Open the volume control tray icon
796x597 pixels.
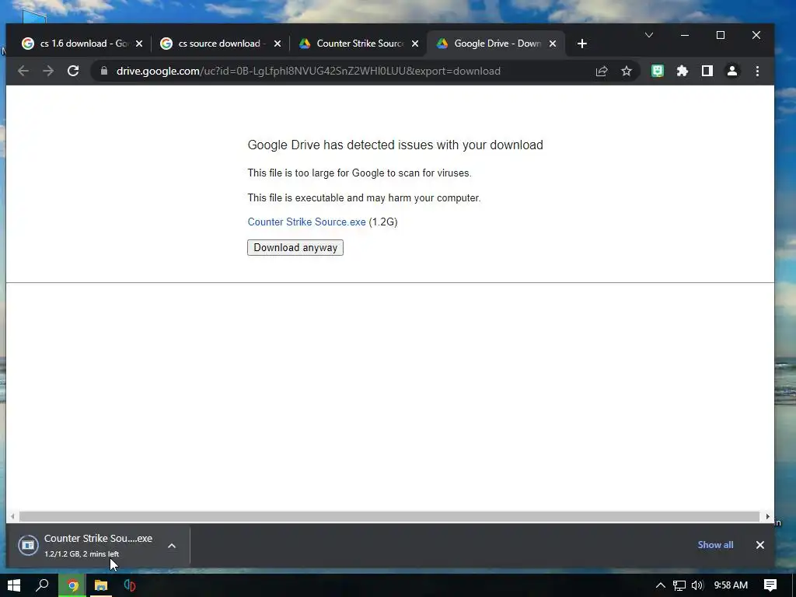[697, 585]
